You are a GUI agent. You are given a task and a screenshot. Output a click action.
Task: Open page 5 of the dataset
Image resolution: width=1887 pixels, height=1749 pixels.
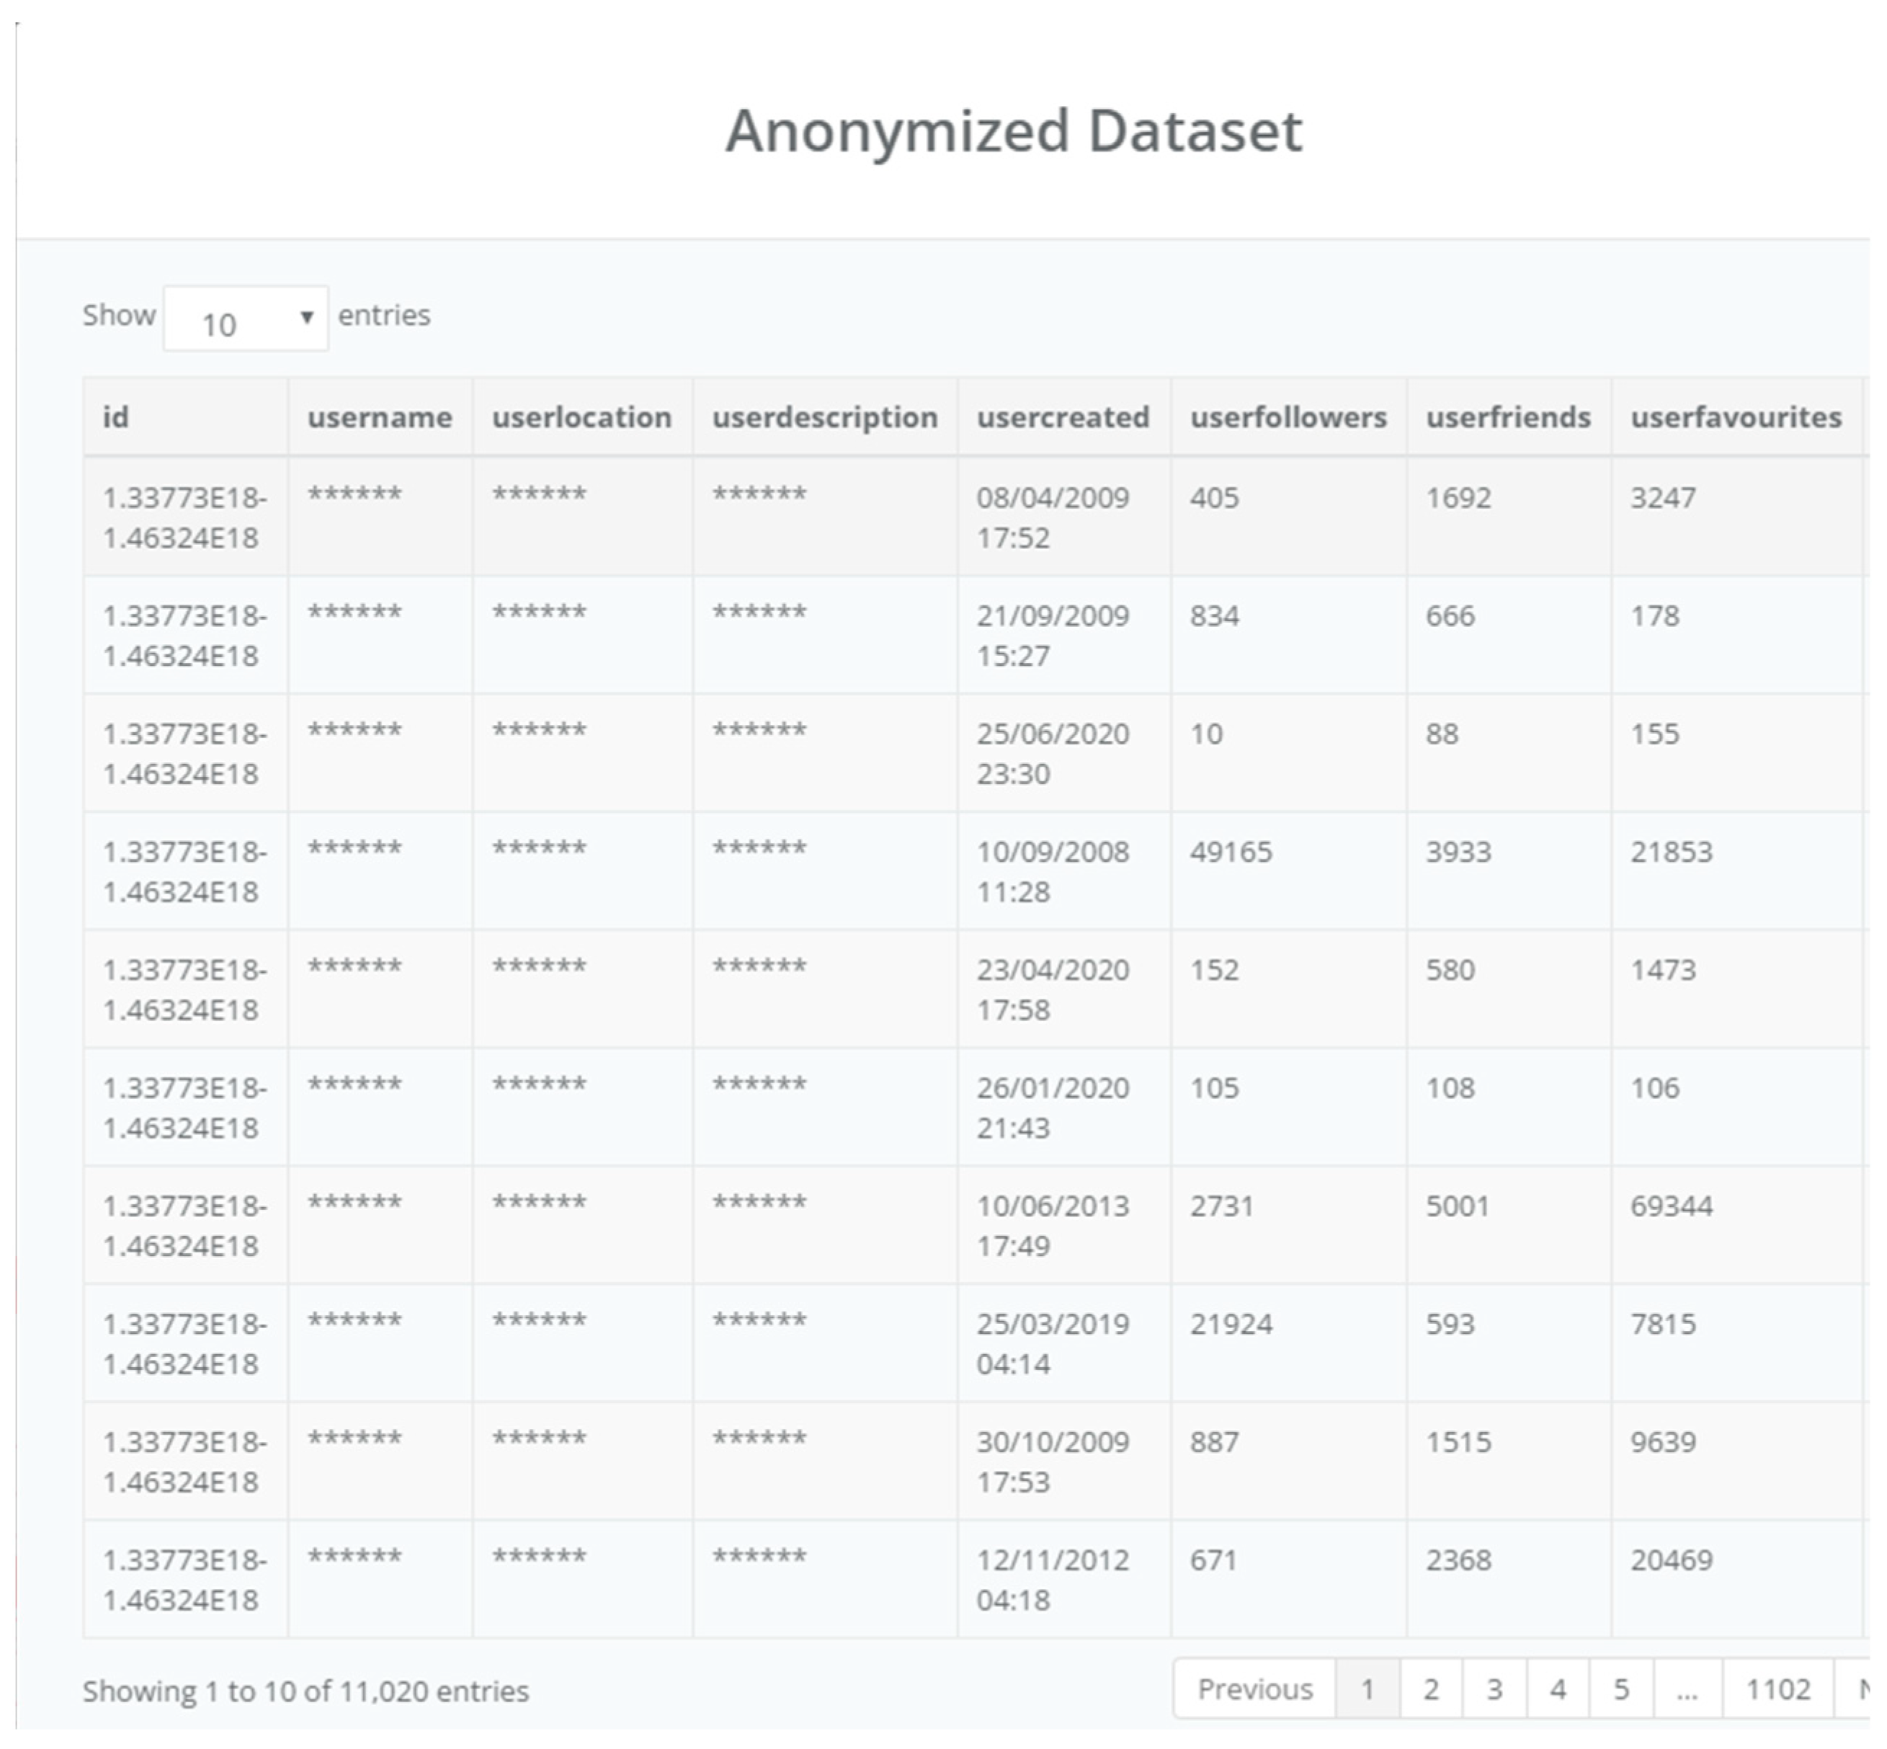1621,1689
